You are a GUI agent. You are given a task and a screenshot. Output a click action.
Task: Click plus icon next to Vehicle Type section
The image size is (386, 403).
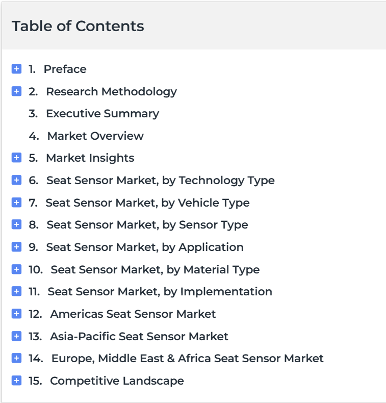16,203
